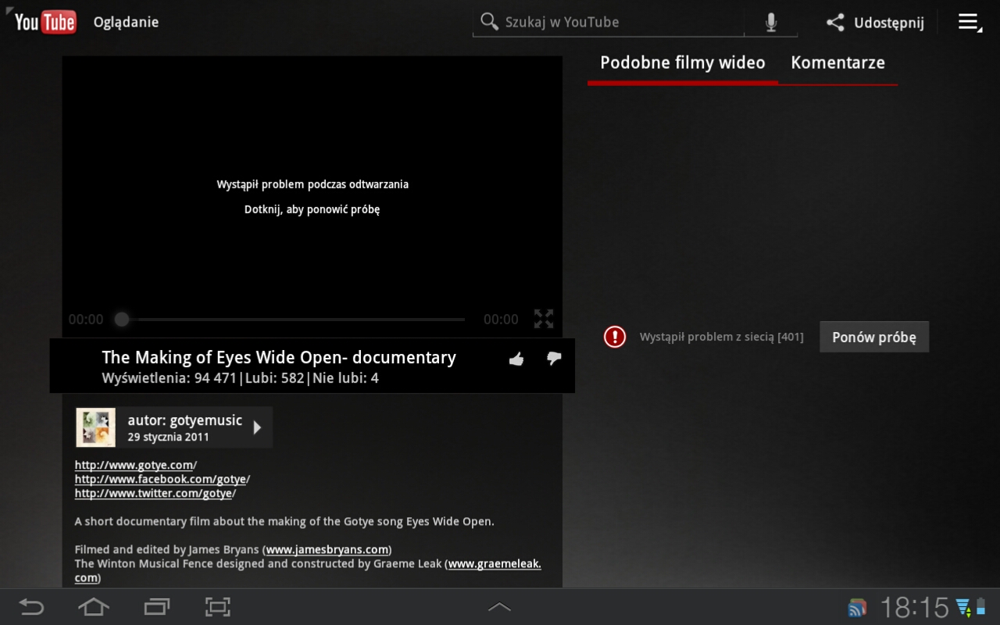The image size is (1000, 625).
Task: Go to Android home screen
Action: coord(94,607)
